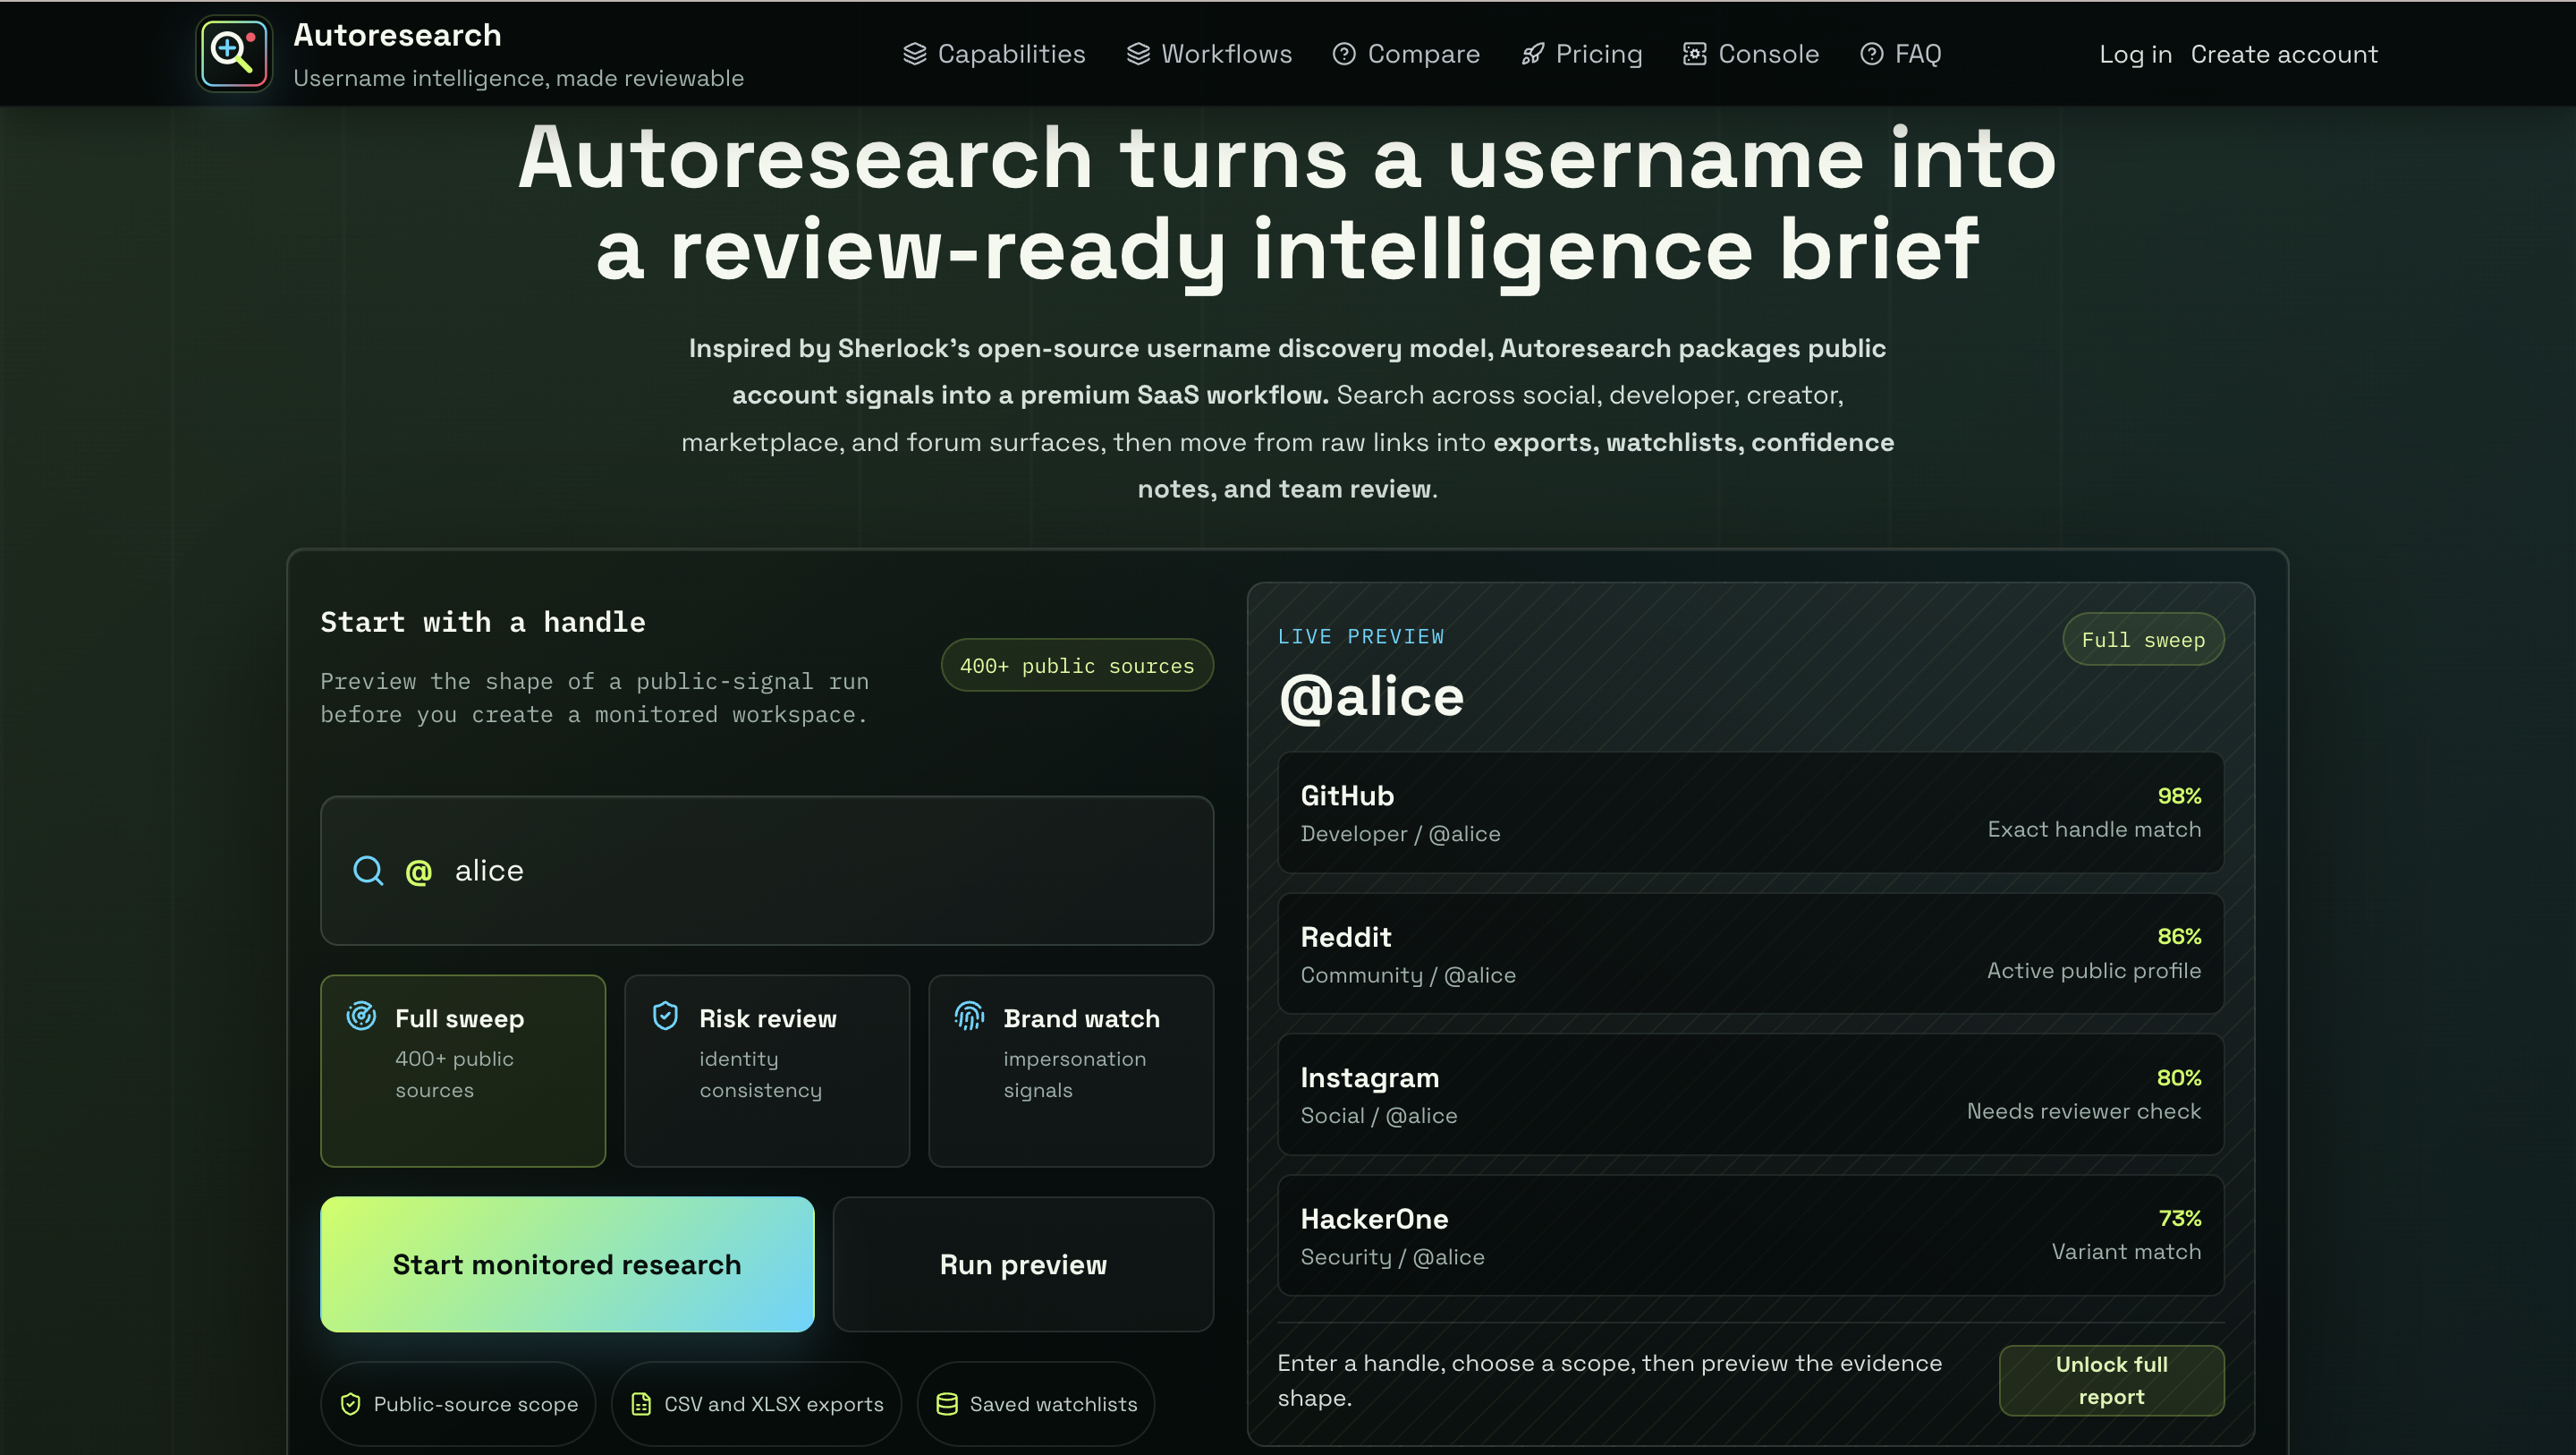
Task: Click the green @ symbol in handle field
Action: click(419, 872)
